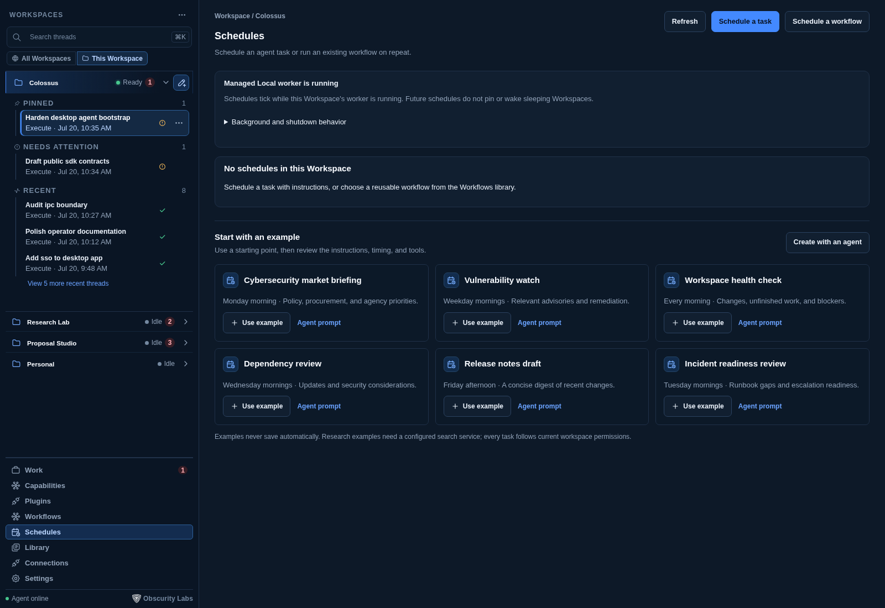Switch filter to All Workspaces
885x608 pixels.
(41, 59)
